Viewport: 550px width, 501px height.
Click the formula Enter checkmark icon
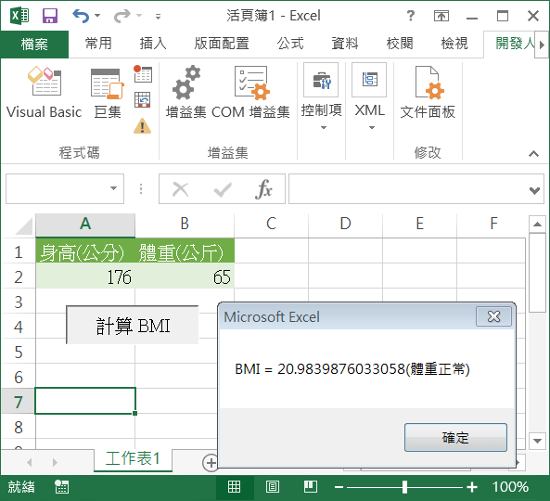[x=223, y=189]
